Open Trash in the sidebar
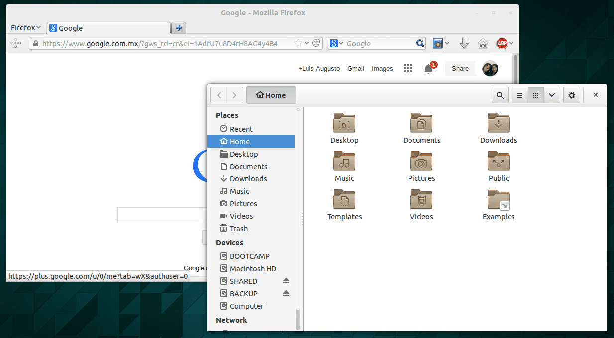 pyautogui.click(x=251, y=229)
